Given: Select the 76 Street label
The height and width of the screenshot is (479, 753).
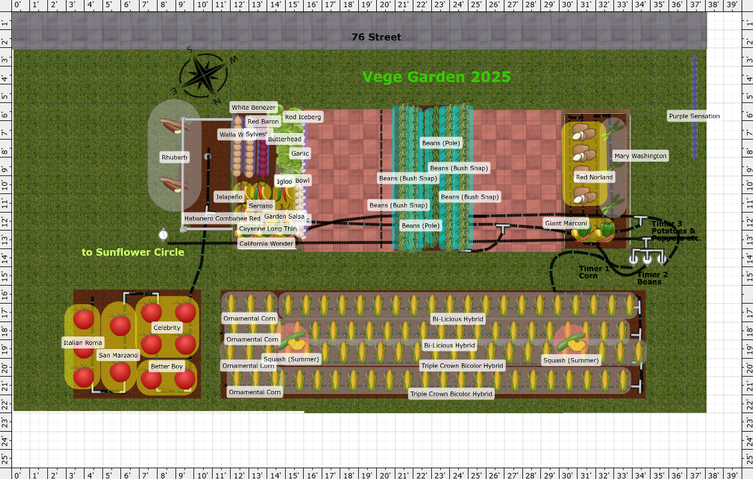Looking at the screenshot, I should click(x=376, y=37).
